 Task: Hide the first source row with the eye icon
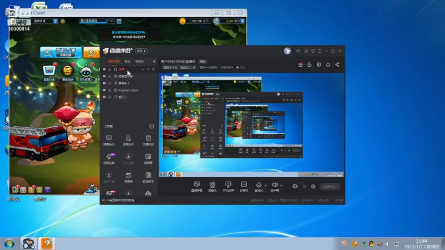coord(104,69)
